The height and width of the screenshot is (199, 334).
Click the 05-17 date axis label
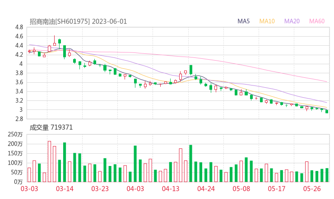[x=277, y=189]
